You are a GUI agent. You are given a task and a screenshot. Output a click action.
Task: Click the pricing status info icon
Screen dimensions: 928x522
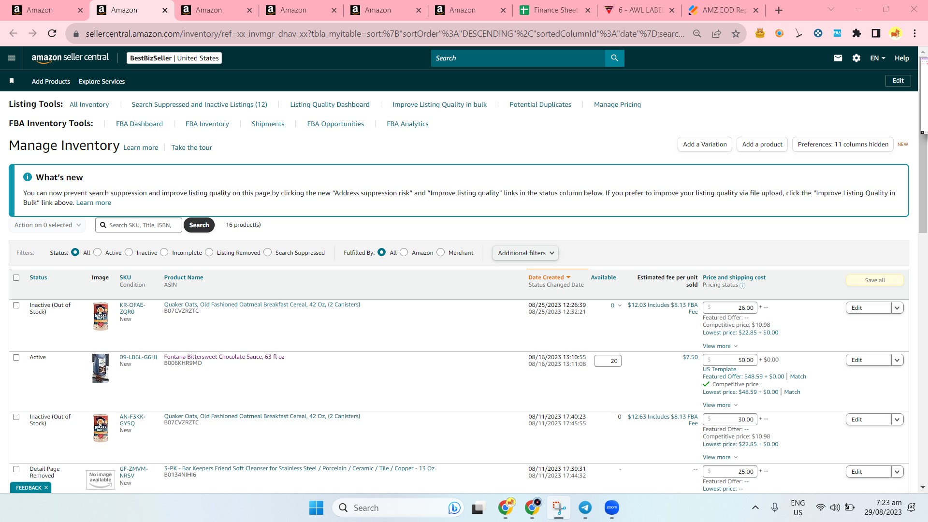pyautogui.click(x=742, y=286)
